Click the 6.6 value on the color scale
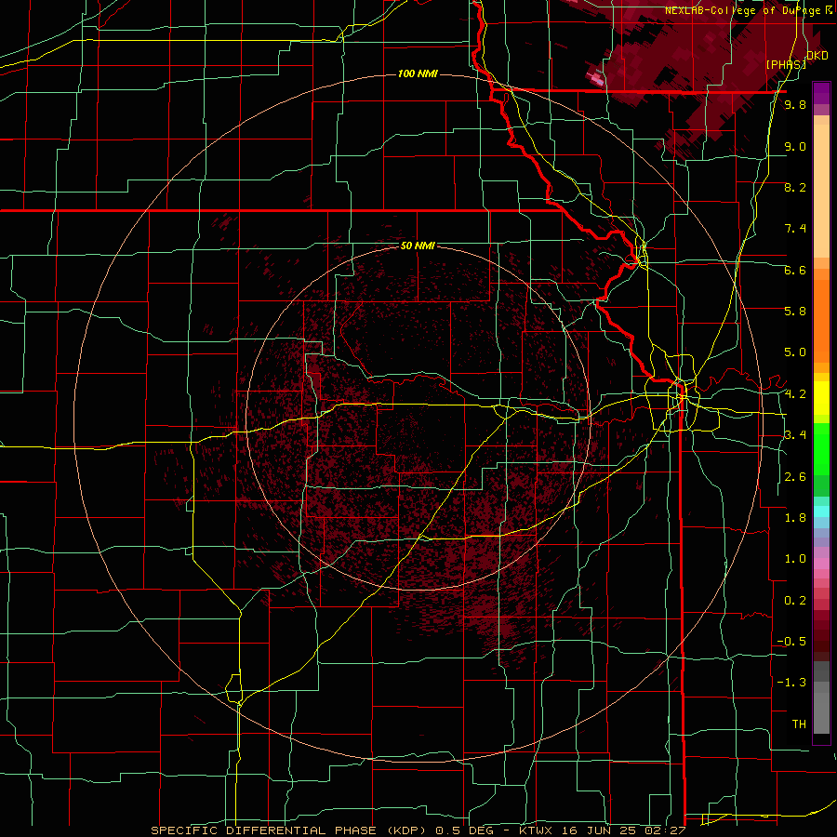Image resolution: width=837 pixels, height=837 pixels. point(795,270)
